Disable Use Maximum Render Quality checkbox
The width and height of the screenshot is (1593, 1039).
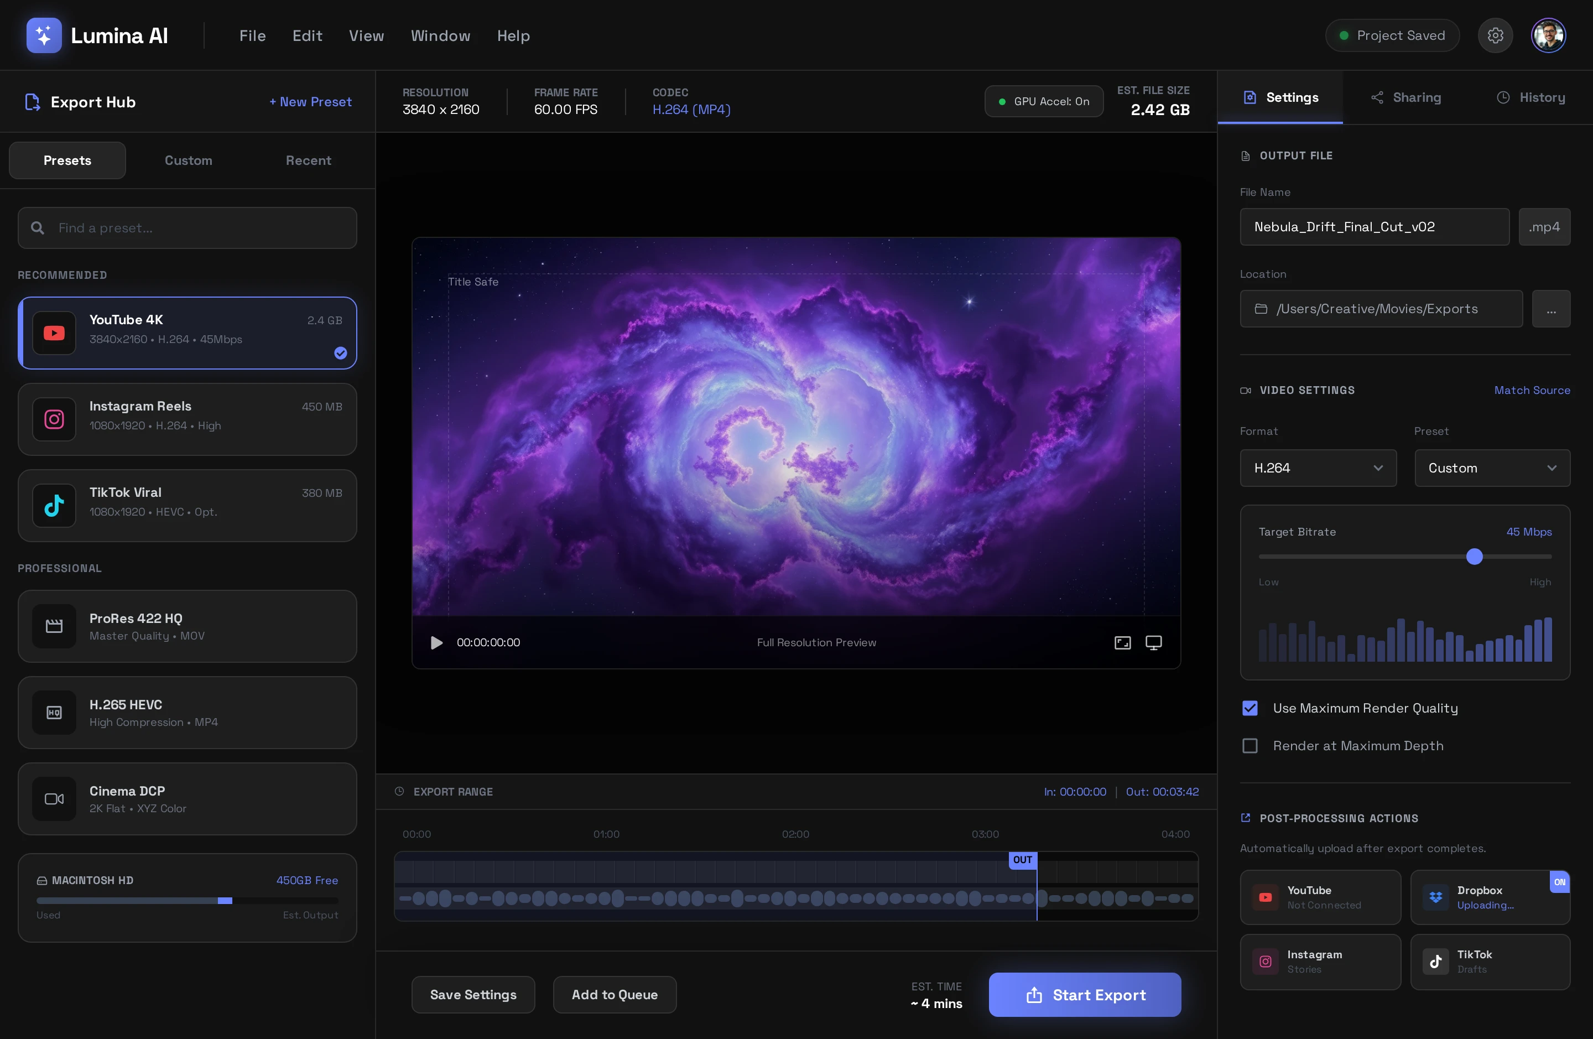pyautogui.click(x=1250, y=708)
